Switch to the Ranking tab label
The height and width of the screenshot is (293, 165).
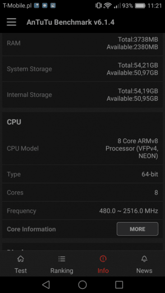(x=62, y=270)
